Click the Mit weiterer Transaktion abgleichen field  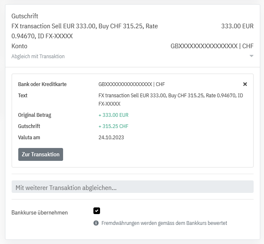coord(132,187)
